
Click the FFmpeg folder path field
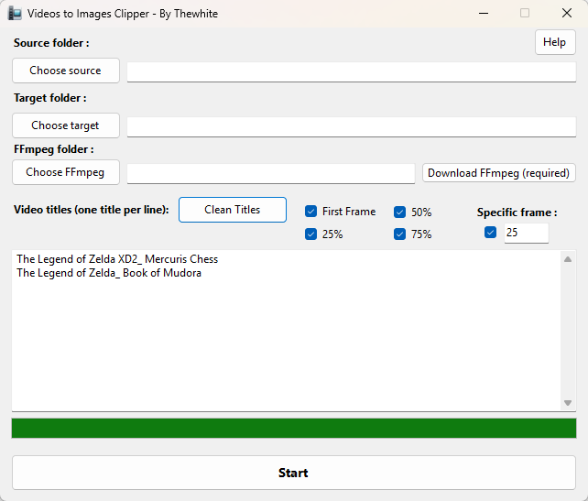270,173
